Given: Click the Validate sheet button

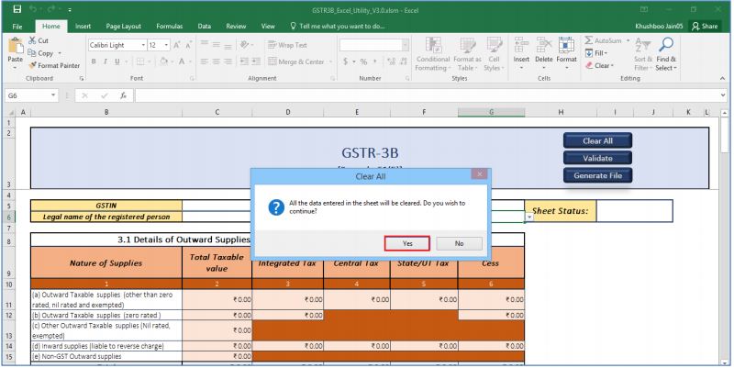Looking at the screenshot, I should (x=598, y=158).
